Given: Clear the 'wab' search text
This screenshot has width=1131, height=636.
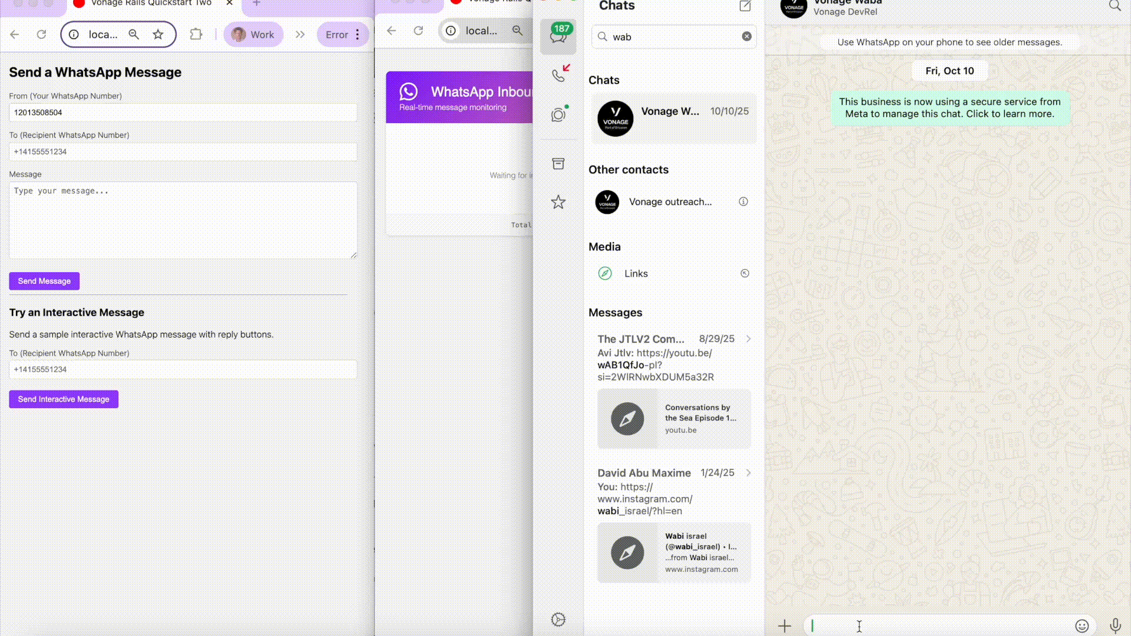Looking at the screenshot, I should 747,37.
